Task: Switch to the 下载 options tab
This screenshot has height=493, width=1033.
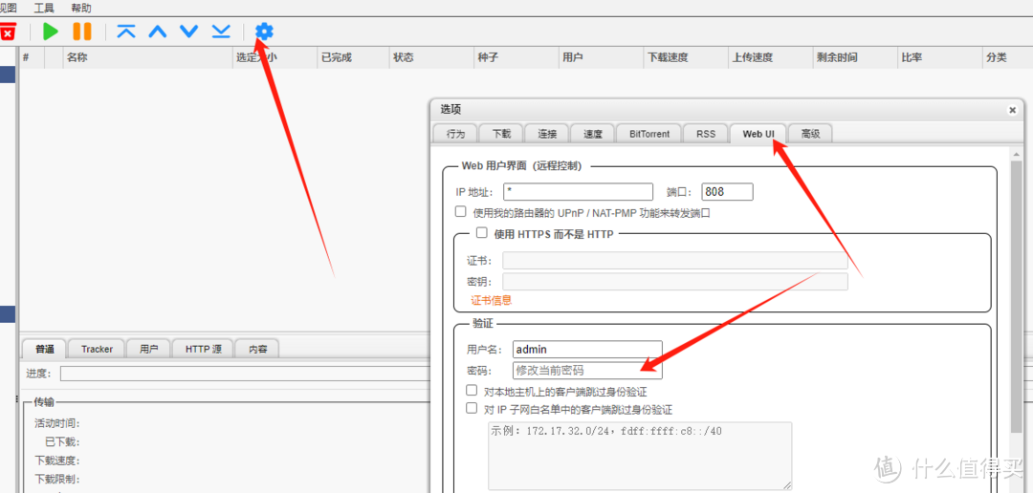Action: 501,134
